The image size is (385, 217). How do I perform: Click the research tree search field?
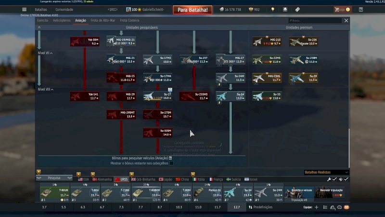tap(315, 21)
